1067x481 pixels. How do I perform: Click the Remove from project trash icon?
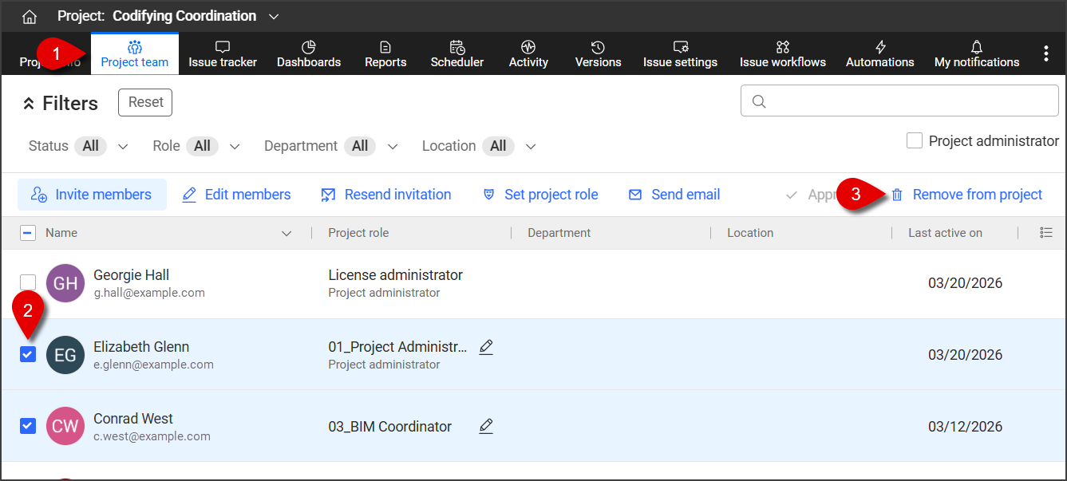click(x=897, y=195)
